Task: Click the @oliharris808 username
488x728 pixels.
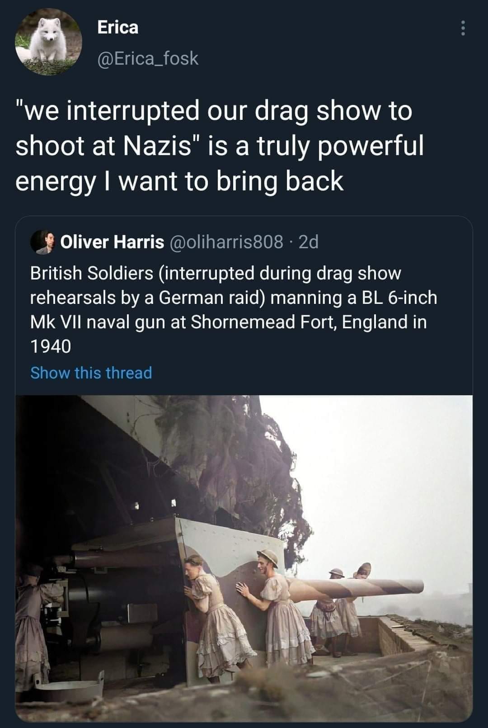Action: click(x=227, y=242)
